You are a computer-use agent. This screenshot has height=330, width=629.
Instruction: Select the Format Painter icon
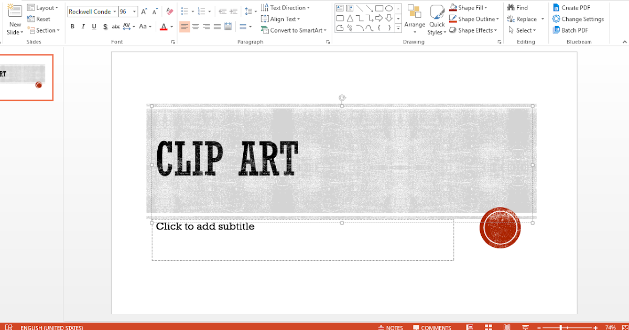169,12
